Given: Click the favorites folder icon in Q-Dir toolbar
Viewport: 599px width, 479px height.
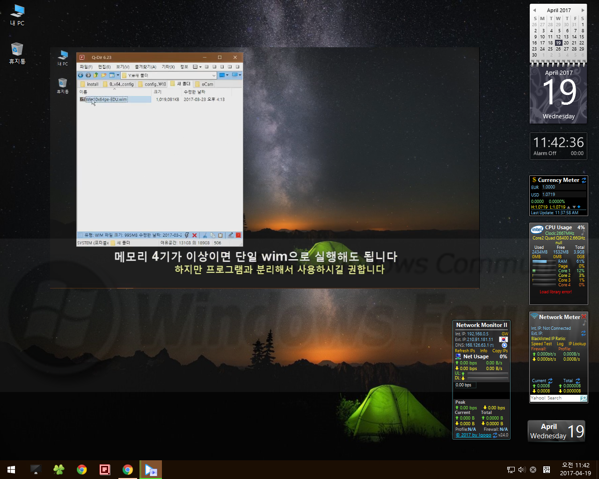Looking at the screenshot, I should (x=104, y=75).
